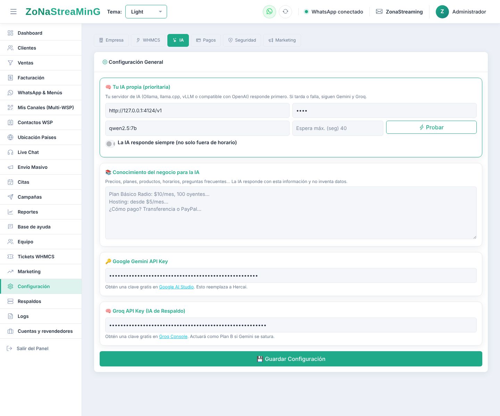Click the Groq API Key field

(x=291, y=325)
